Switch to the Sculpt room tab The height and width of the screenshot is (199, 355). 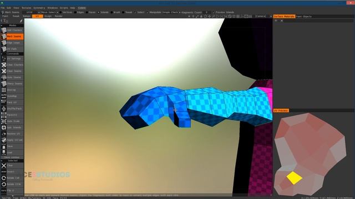[x=48, y=16]
